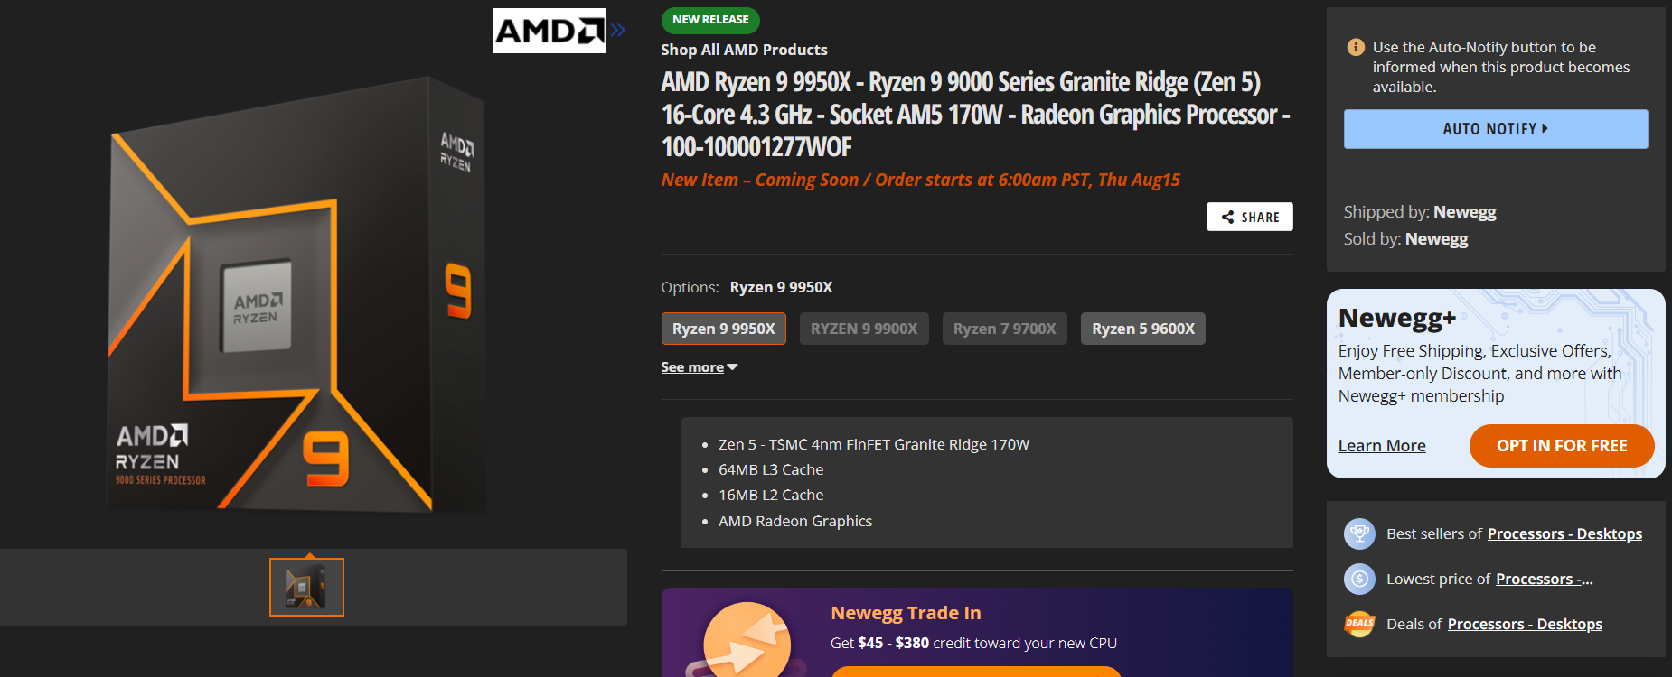Click the product title AMD Ryzen 9 9950X
The width and height of the screenshot is (1672, 677).
click(976, 115)
